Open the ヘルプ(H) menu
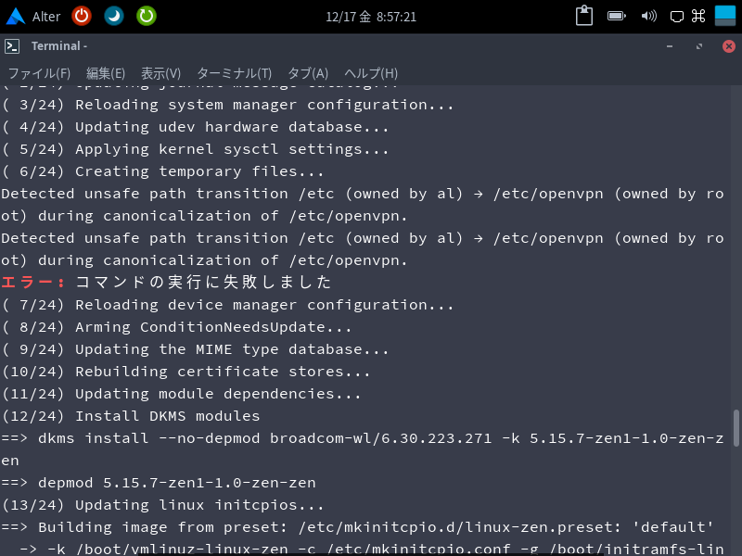742x556 pixels. (370, 73)
